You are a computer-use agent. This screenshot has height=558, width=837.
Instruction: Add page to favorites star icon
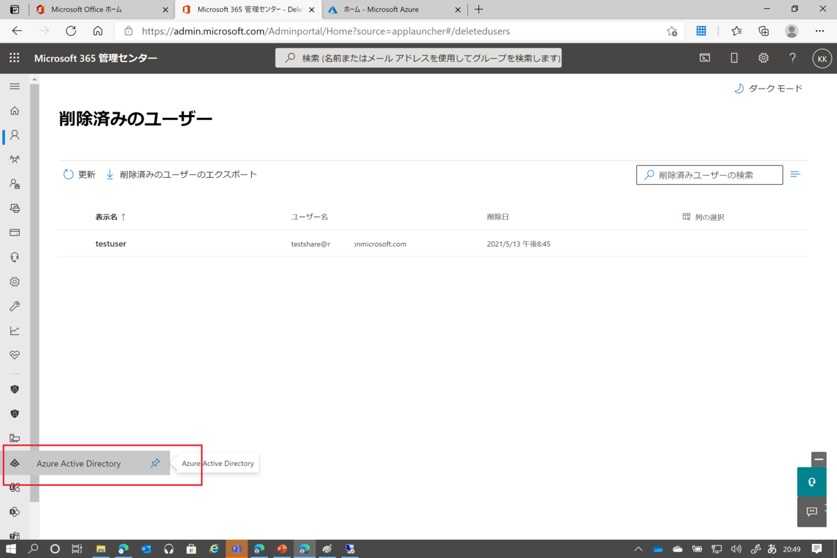coord(672,31)
